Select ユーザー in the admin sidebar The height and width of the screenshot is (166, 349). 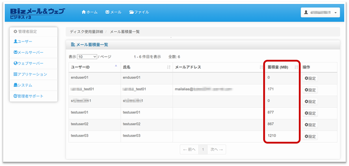pyautogui.click(x=23, y=41)
